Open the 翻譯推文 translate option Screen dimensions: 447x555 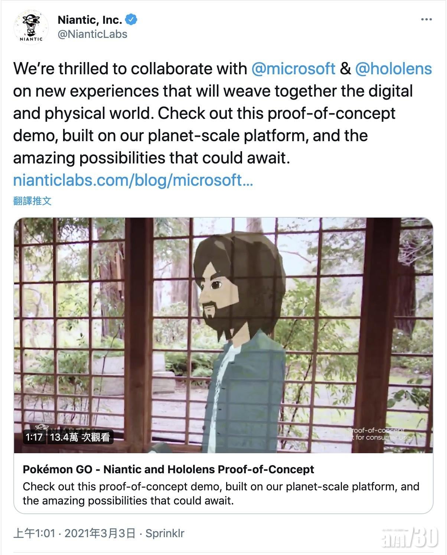[33, 201]
